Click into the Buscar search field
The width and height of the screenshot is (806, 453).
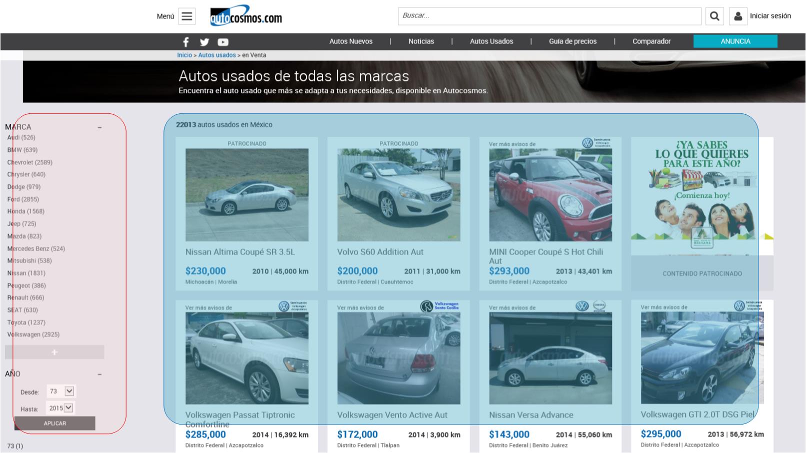point(549,16)
